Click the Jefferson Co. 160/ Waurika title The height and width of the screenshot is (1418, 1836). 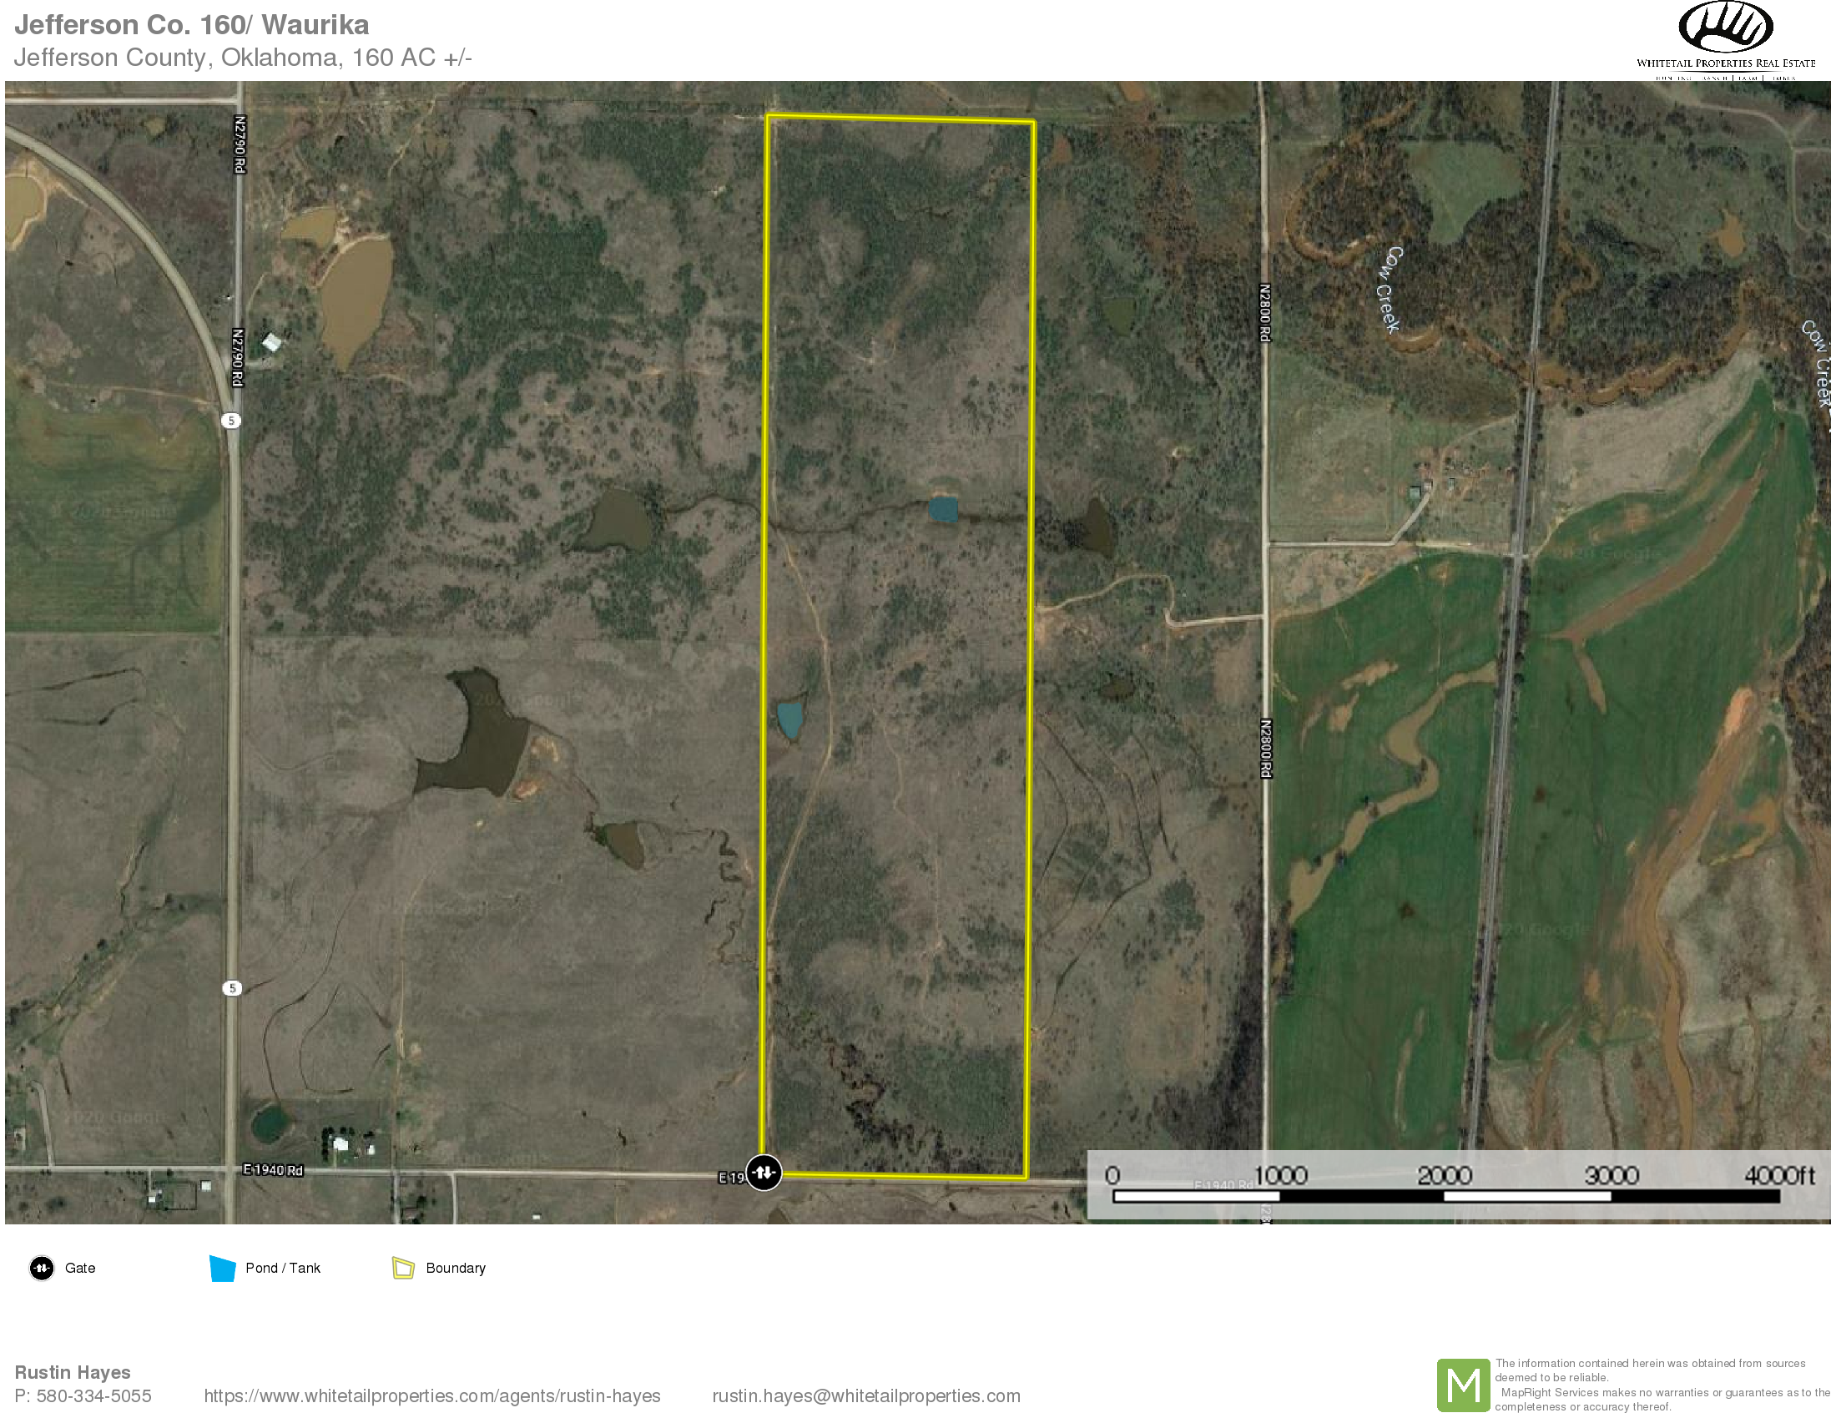192,25
